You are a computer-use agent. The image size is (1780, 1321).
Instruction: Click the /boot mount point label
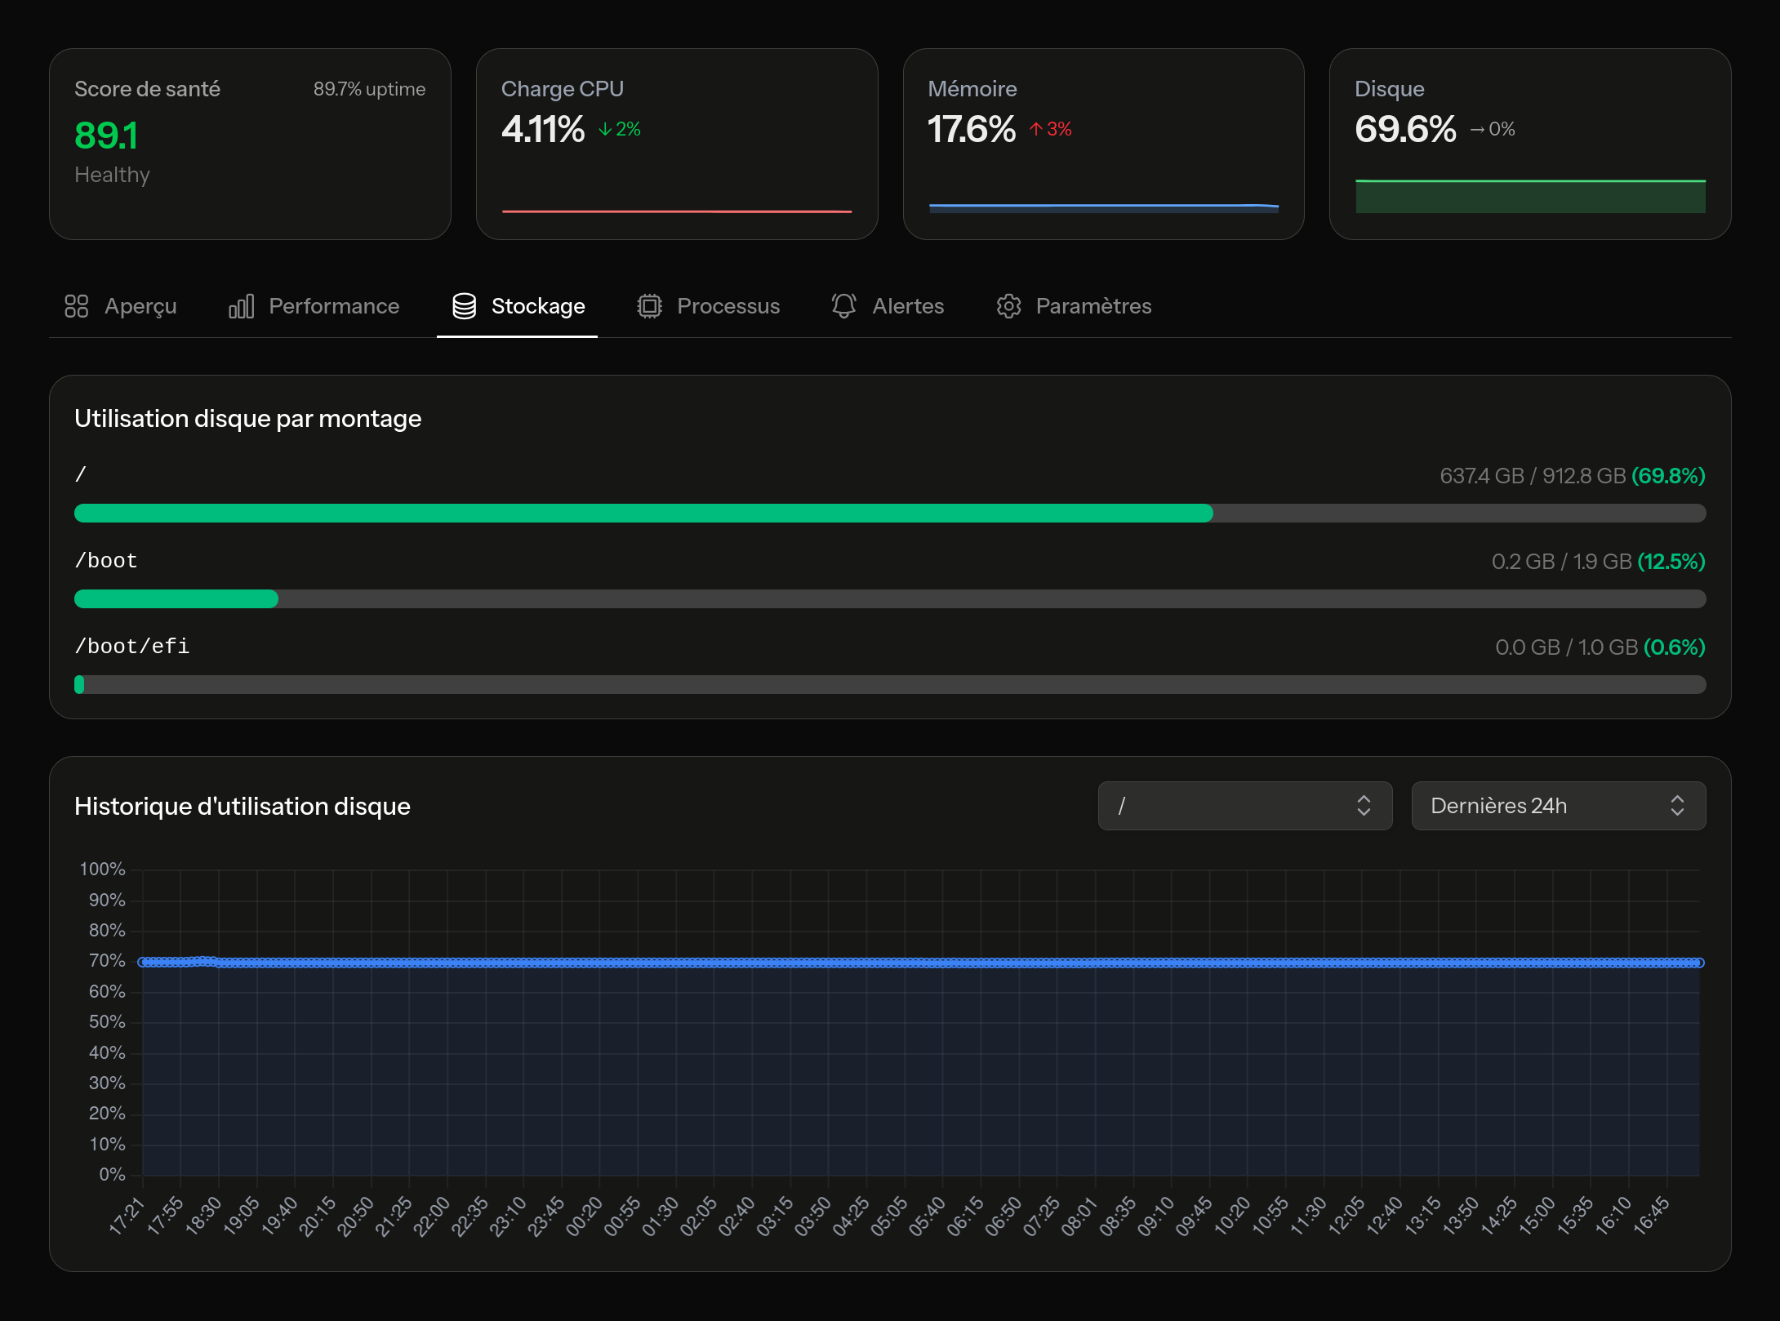106,560
